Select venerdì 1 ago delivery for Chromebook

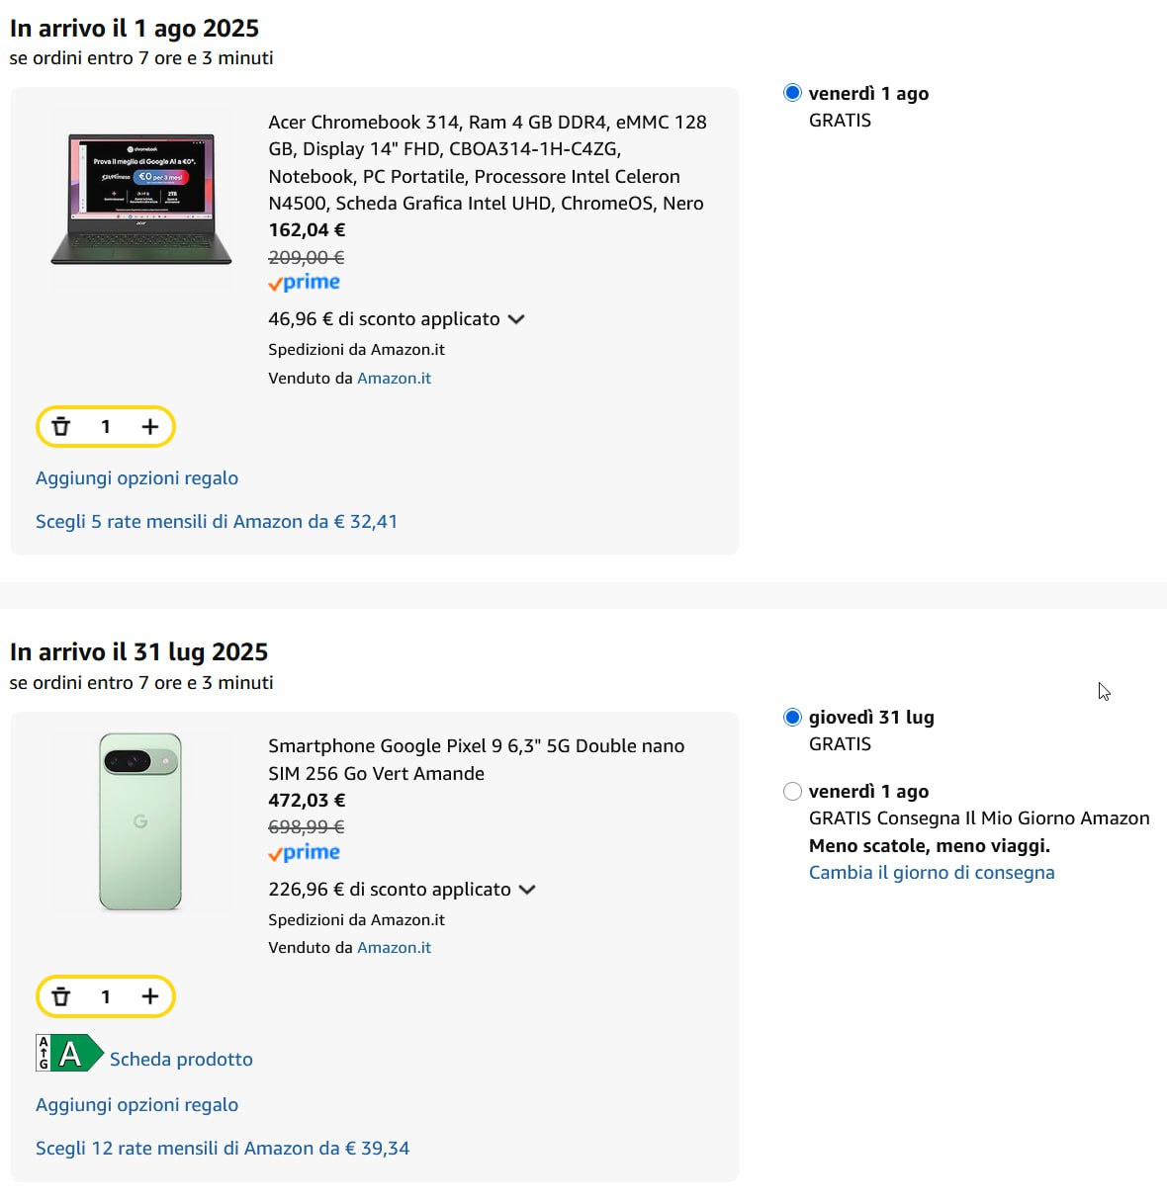(792, 93)
